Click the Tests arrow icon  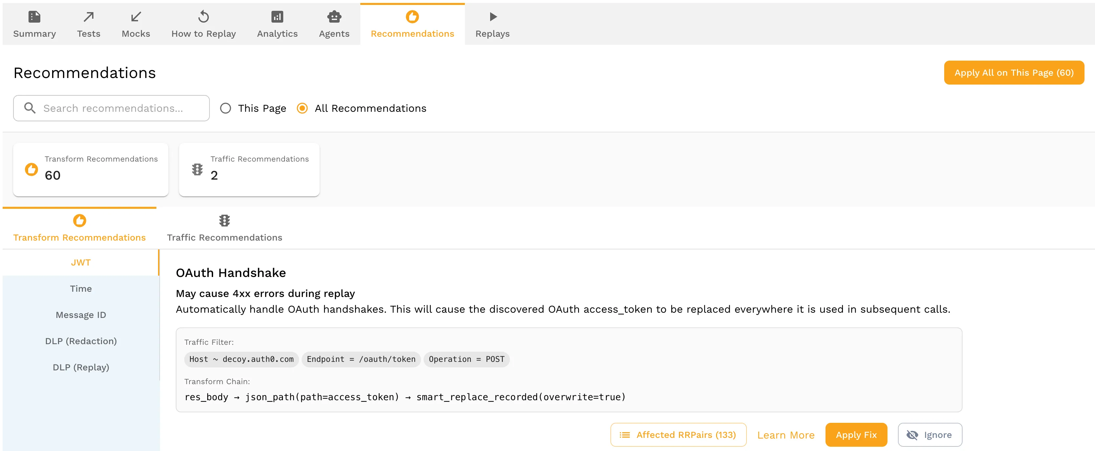click(x=89, y=17)
